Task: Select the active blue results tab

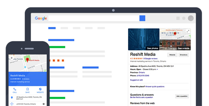Action: tap(52, 28)
